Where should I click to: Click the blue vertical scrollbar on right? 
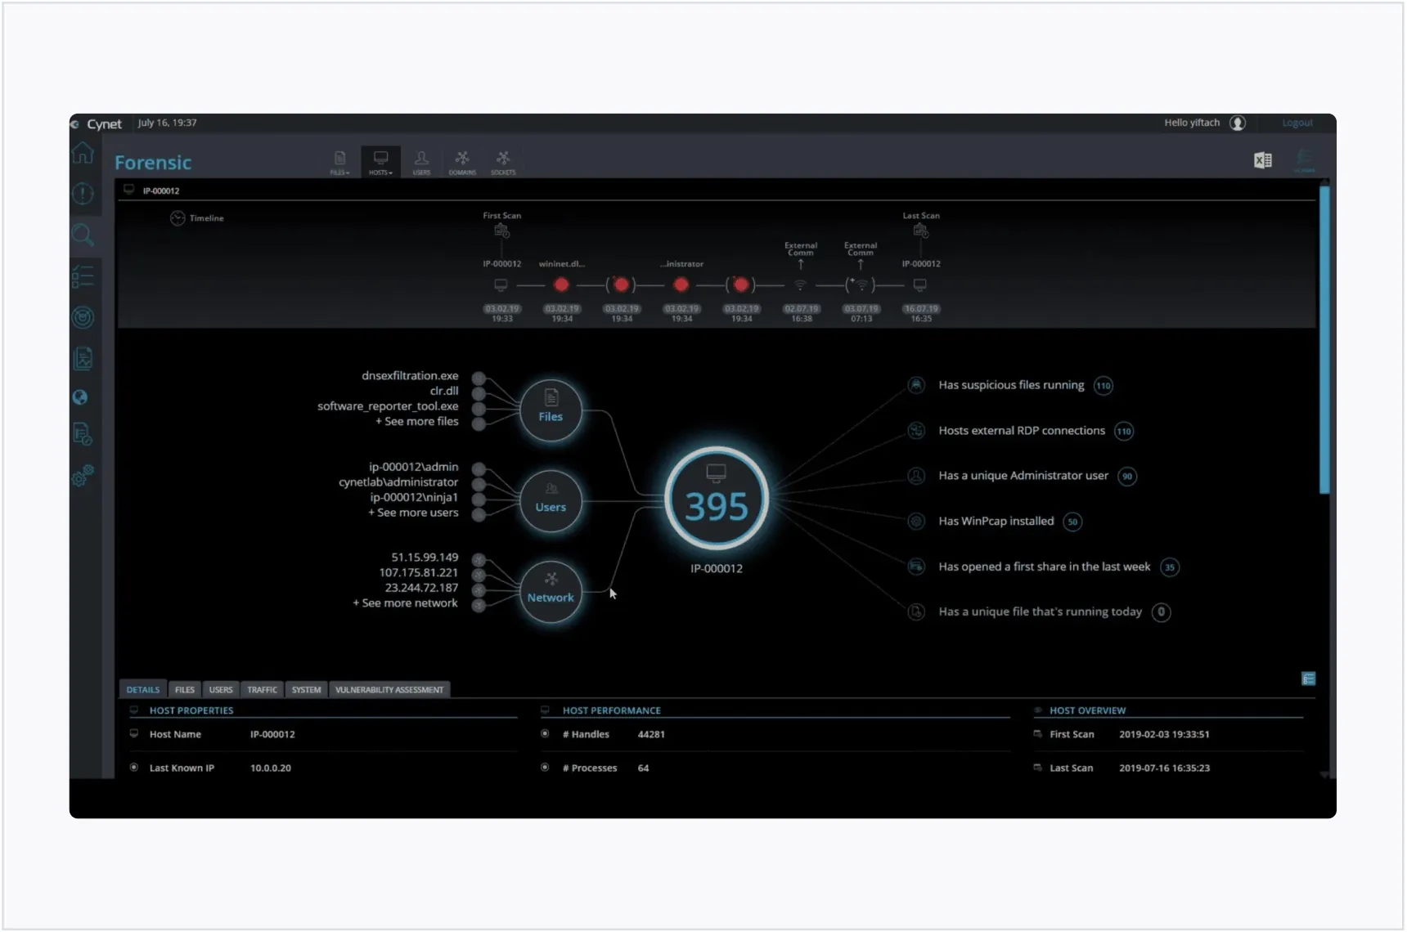click(1324, 339)
